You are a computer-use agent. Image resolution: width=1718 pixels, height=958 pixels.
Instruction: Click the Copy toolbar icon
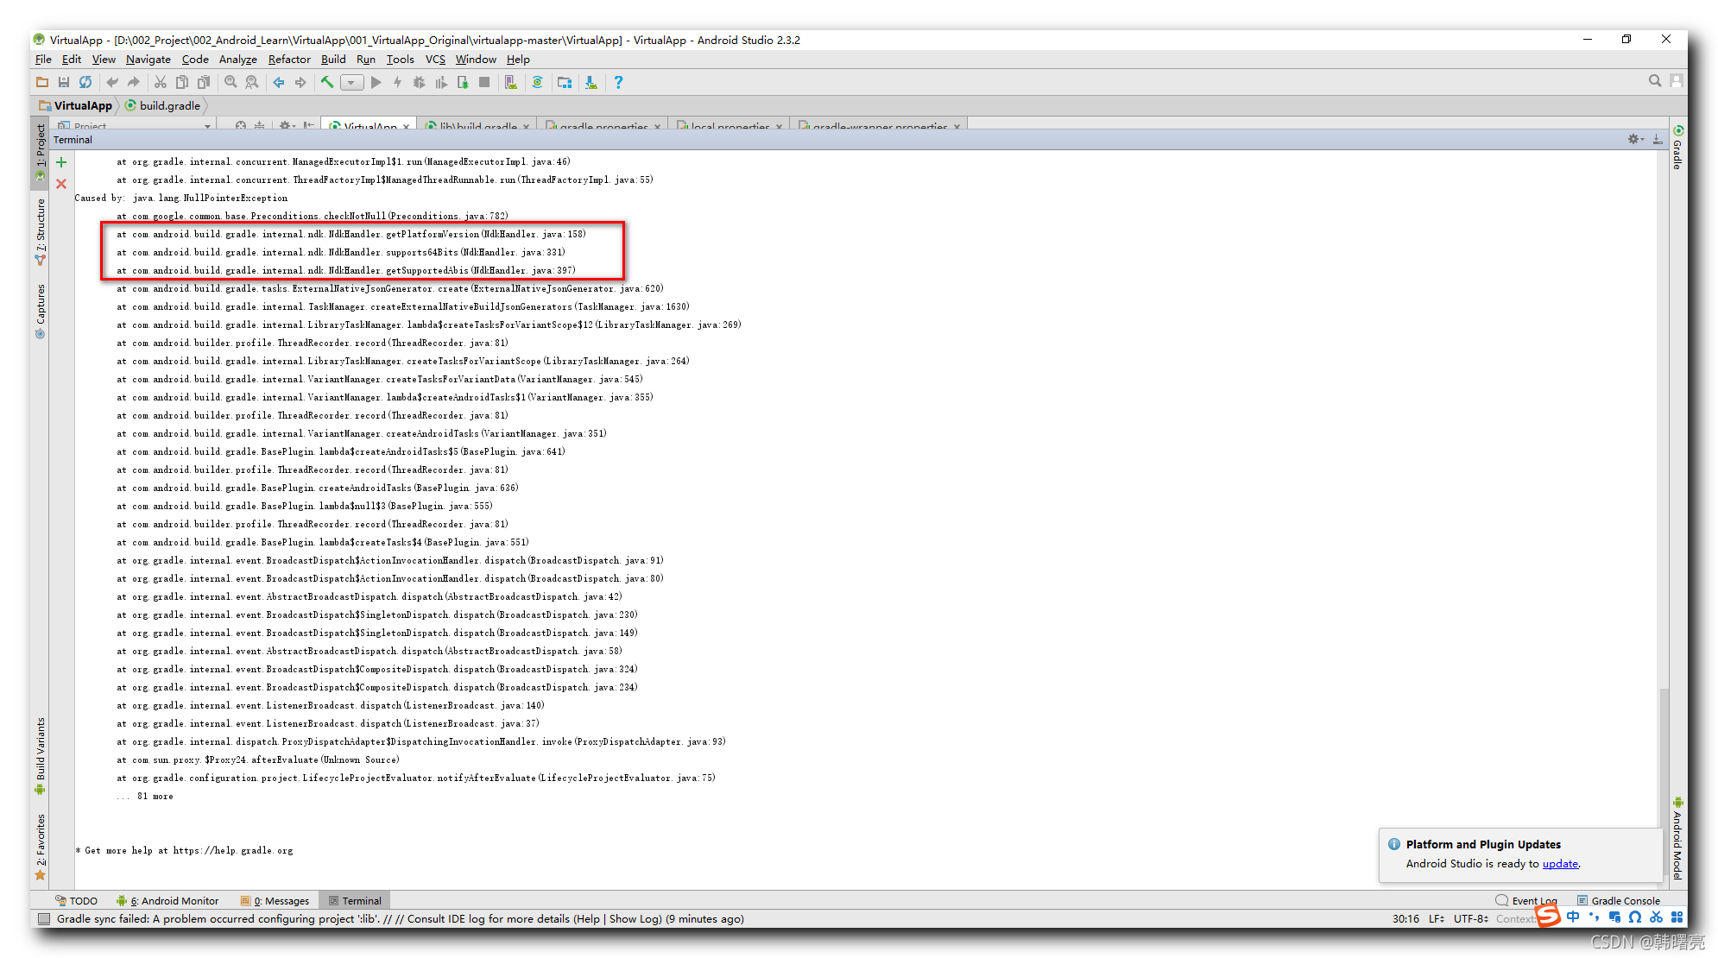[x=181, y=82]
